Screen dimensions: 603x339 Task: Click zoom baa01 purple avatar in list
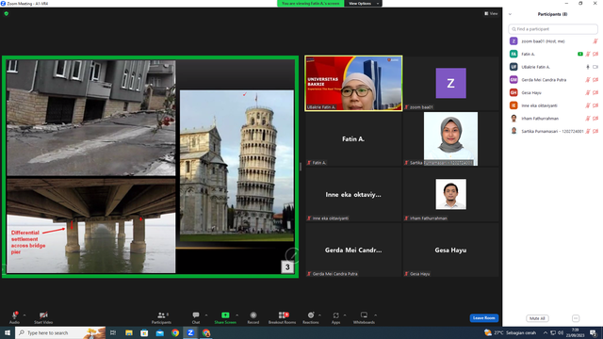click(513, 41)
